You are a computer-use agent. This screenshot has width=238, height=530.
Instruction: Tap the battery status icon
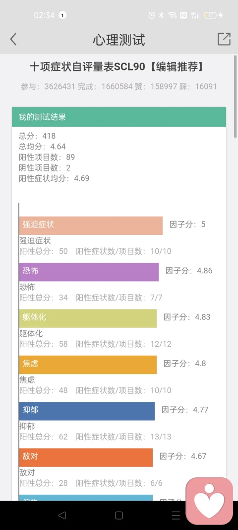210,15
